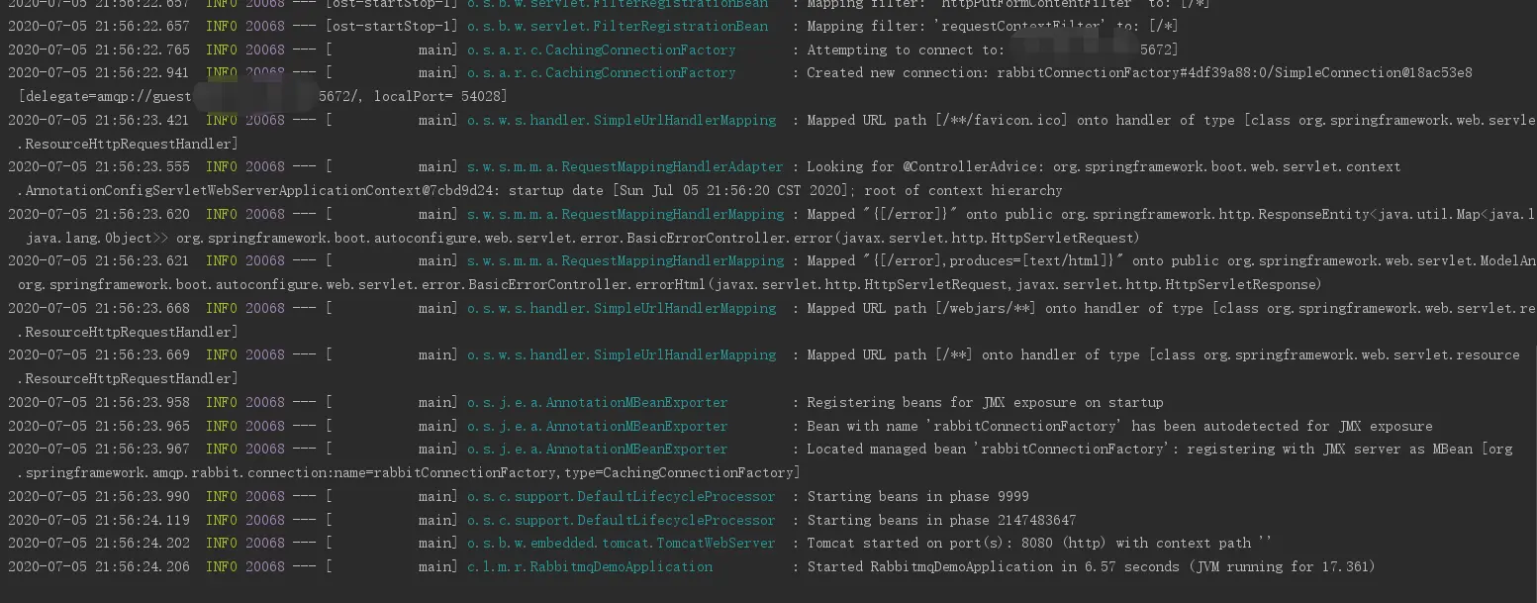
Task: Click the "localPort= 54028]" continuation line
Action: 262,96
